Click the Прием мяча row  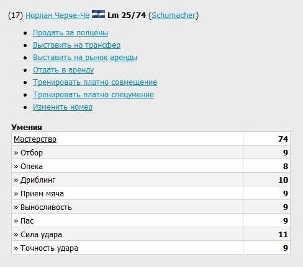tap(151, 193)
